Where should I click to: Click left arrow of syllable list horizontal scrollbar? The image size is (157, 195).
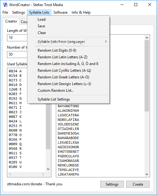click(x=10, y=174)
